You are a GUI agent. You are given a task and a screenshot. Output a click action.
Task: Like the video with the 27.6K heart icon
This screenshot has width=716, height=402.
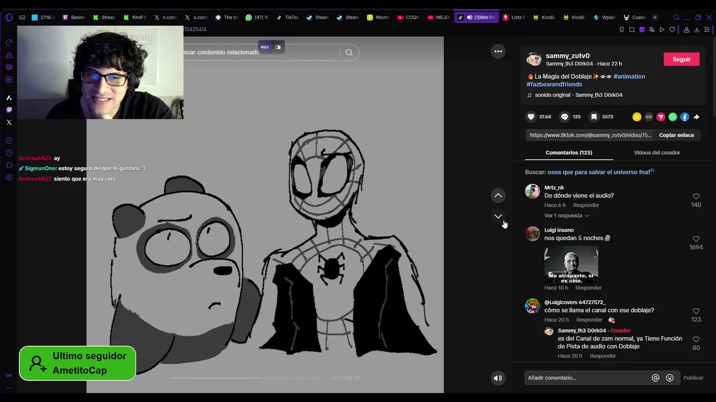pos(531,117)
